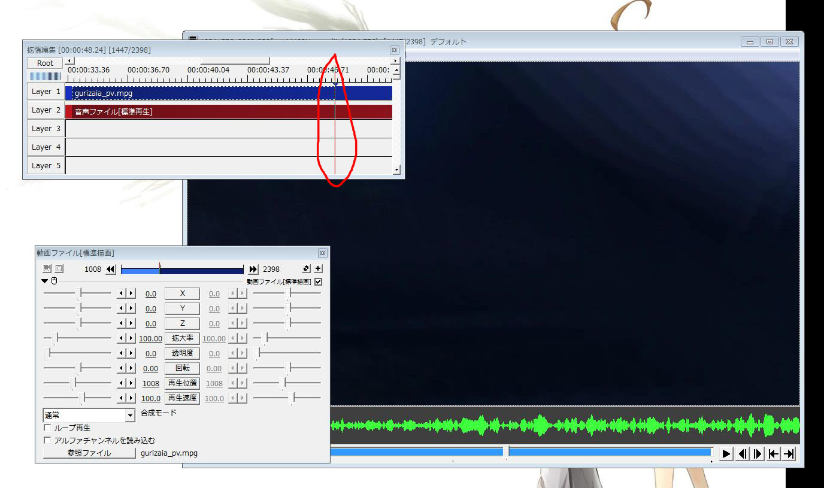Enable the ループ再生 checkbox
This screenshot has width=824, height=488.
[x=47, y=428]
